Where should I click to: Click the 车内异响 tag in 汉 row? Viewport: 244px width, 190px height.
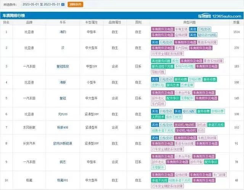[x=181, y=48]
